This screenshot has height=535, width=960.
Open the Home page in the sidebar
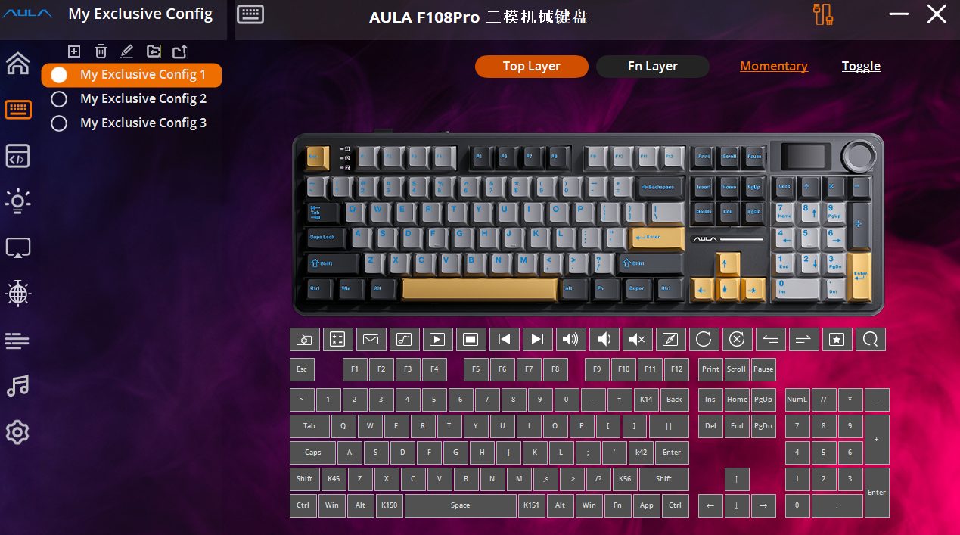(x=18, y=64)
